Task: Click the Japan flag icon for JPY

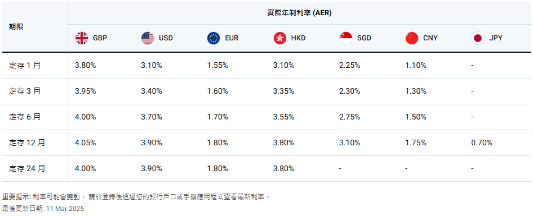Action: (x=478, y=38)
